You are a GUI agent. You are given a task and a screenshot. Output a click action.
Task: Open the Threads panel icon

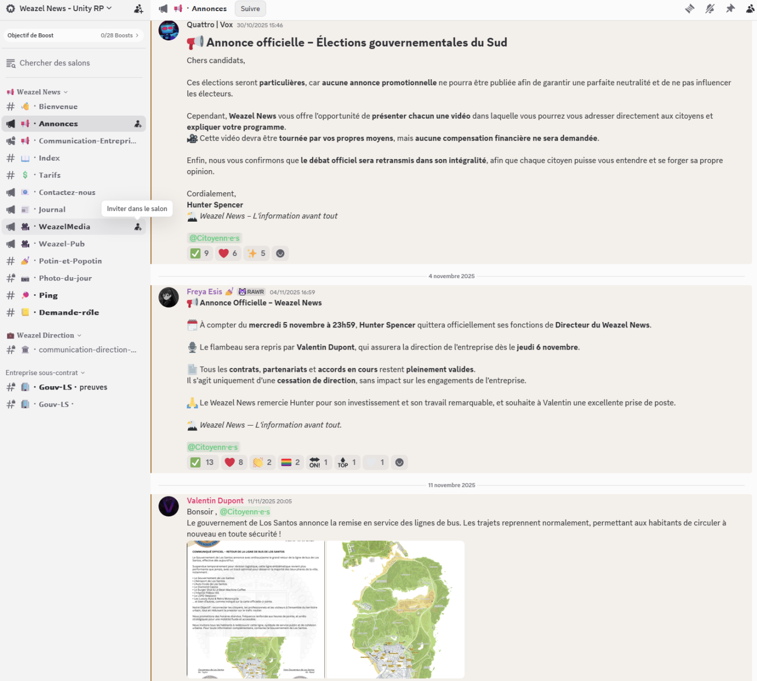point(689,9)
